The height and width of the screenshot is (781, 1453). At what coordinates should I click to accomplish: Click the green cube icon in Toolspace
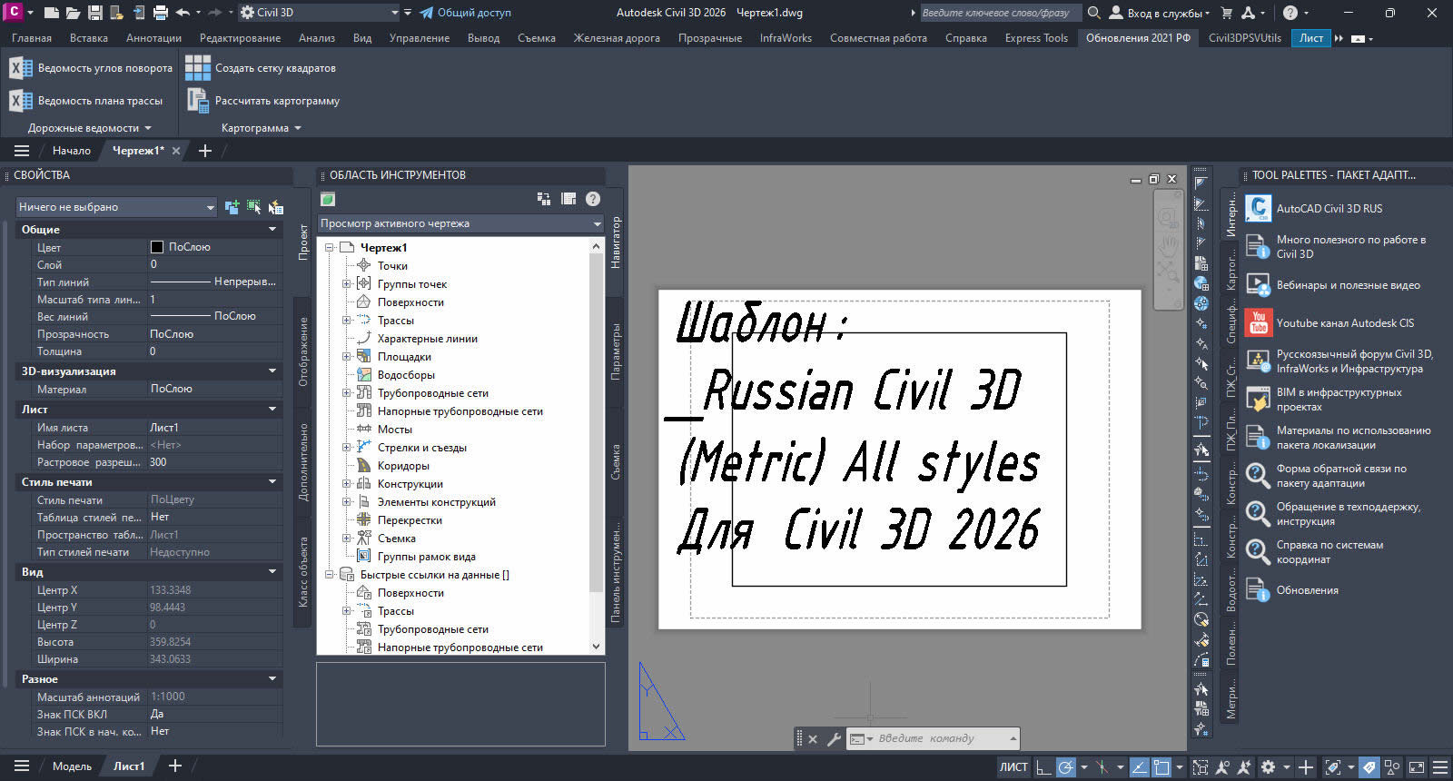point(328,199)
